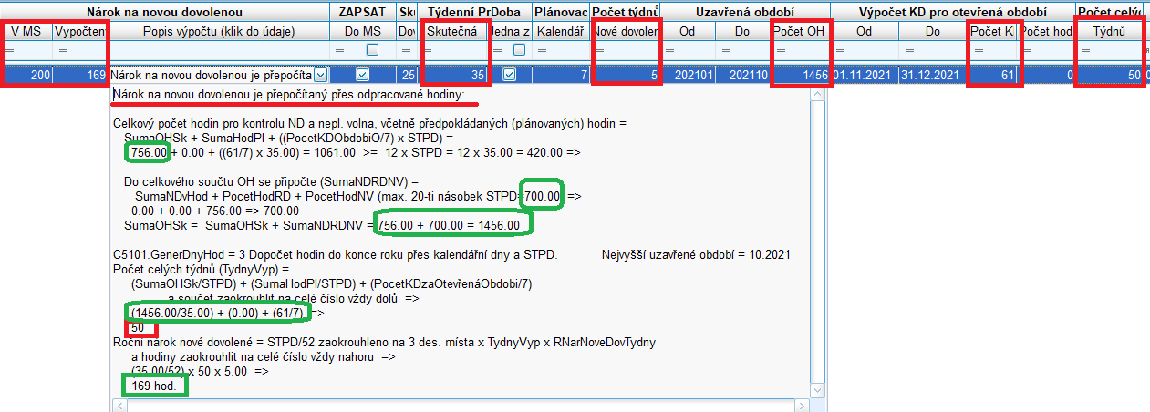Screen dimensions: 1150x412
Task: Toggle the Do MS filter row checkbox
Action: tap(372, 51)
